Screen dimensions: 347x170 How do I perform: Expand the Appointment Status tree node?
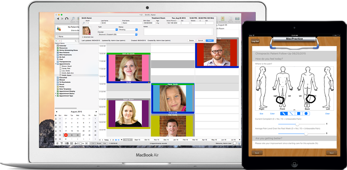[56, 94]
